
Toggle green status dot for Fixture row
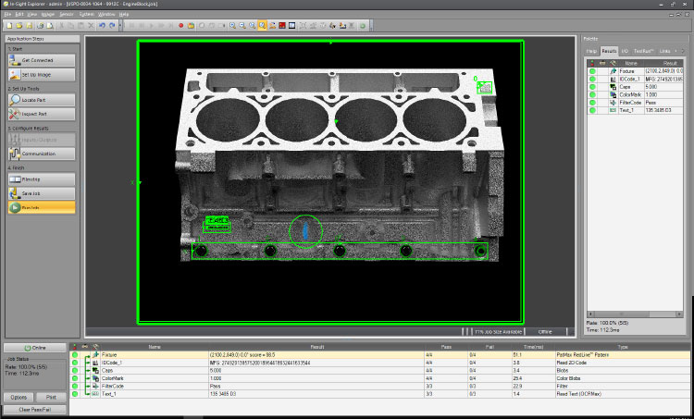click(x=75, y=354)
